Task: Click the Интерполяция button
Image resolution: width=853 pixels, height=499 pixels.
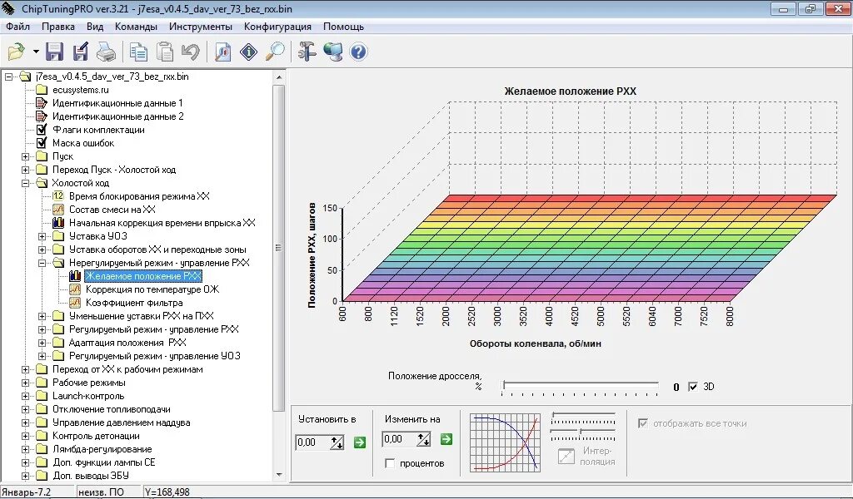Action: point(586,456)
